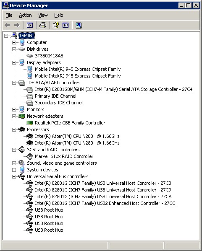Viewport: 202px width, 251px height.
Task: Open Help with the question-mark toolbar icon
Action: tap(56, 25)
